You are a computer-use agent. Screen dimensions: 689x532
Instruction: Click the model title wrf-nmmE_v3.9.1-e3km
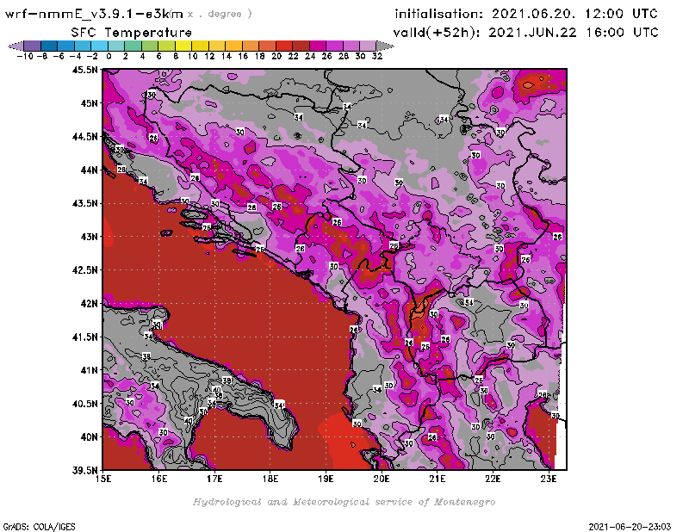point(94,14)
